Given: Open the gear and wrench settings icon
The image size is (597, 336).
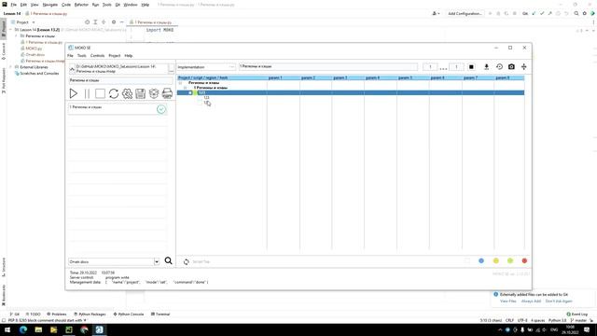Looking at the screenshot, I should (127, 93).
